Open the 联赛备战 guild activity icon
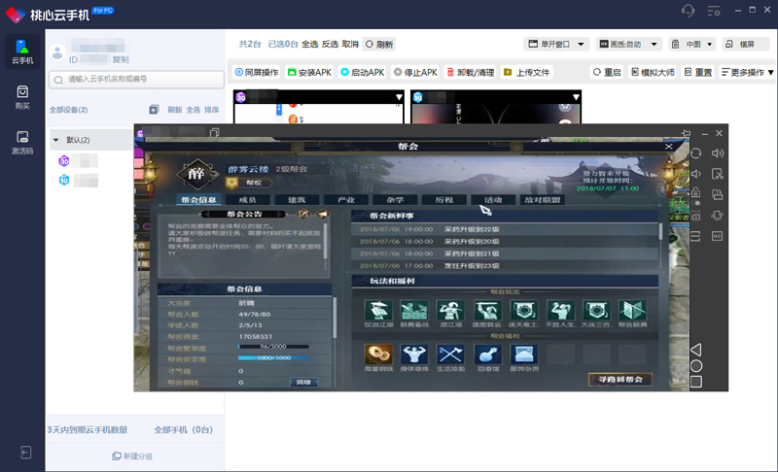The image size is (778, 472). click(x=414, y=311)
